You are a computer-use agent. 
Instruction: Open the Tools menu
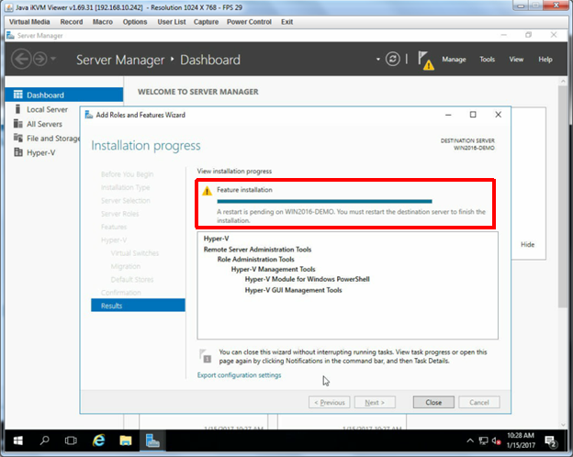(487, 59)
